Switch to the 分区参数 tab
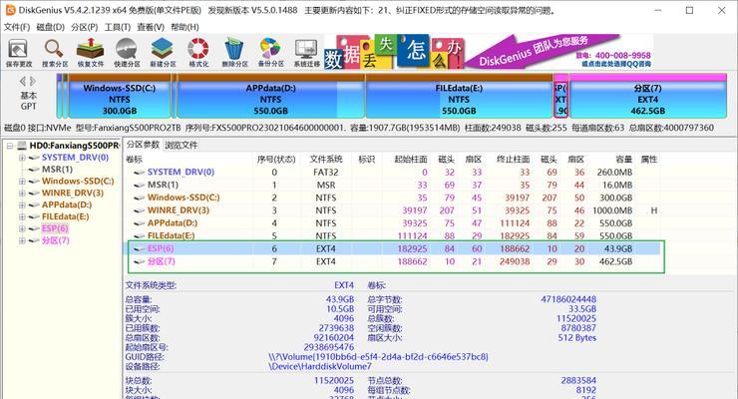The width and height of the screenshot is (738, 399). click(x=143, y=145)
